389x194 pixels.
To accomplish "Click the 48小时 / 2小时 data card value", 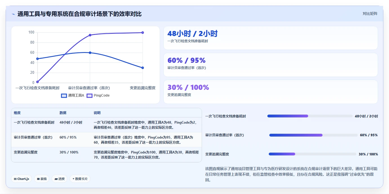I will tap(192, 34).
